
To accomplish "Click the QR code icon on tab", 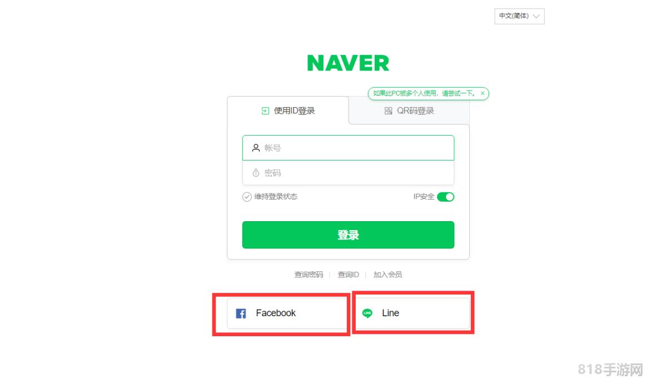I will 388,111.
